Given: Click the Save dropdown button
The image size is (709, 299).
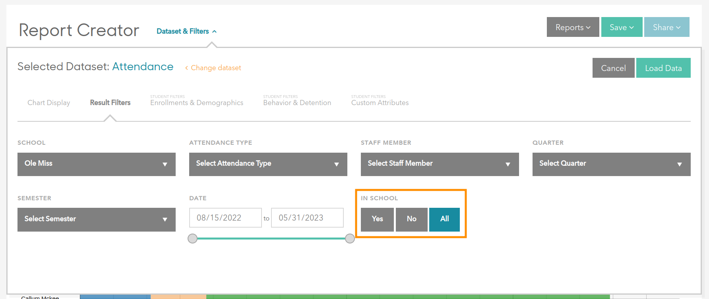Looking at the screenshot, I should 621,27.
